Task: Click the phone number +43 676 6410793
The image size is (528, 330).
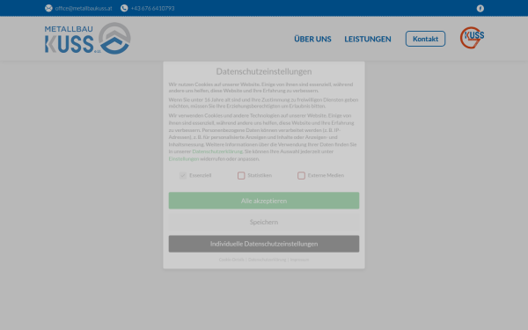Action: pos(152,9)
